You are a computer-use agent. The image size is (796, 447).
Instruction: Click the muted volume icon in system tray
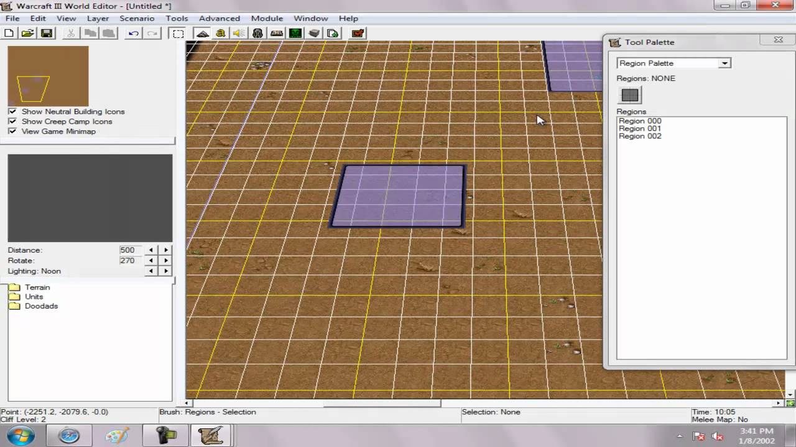(719, 436)
